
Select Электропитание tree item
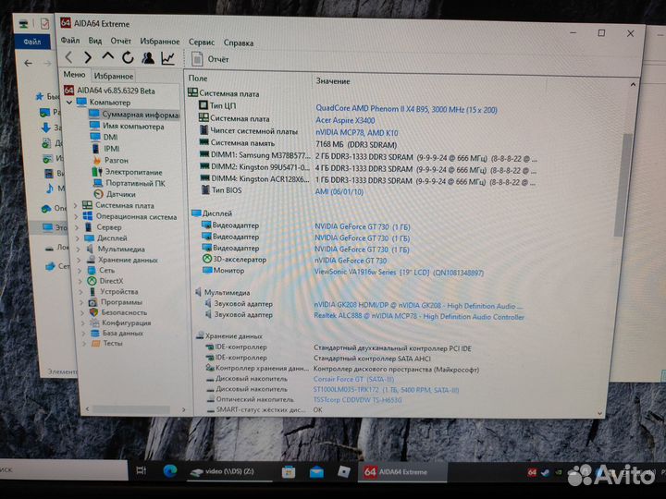click(127, 172)
